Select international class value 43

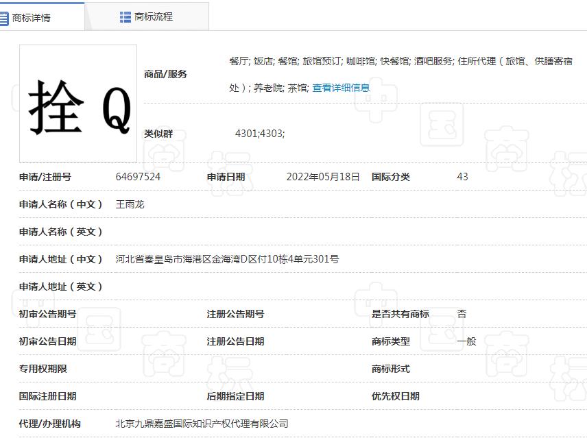click(x=462, y=176)
